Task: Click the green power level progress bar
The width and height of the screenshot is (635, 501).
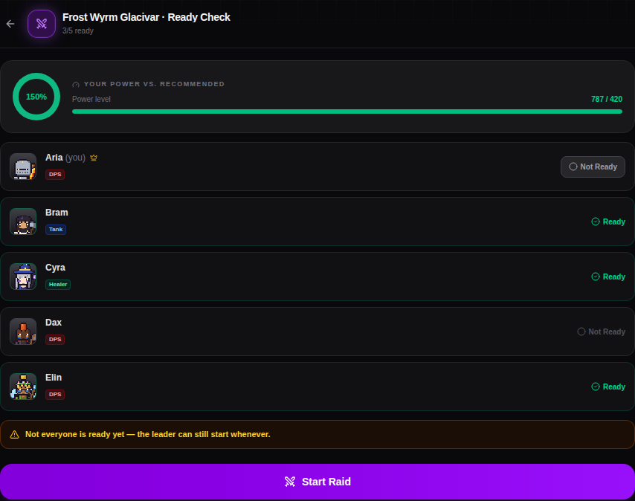Action: 347,111
